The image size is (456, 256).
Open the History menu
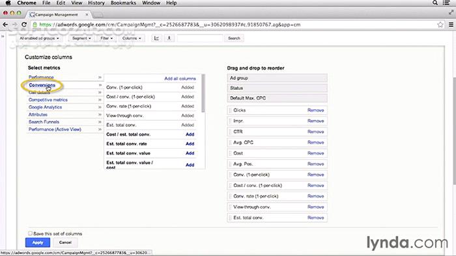(96, 3)
